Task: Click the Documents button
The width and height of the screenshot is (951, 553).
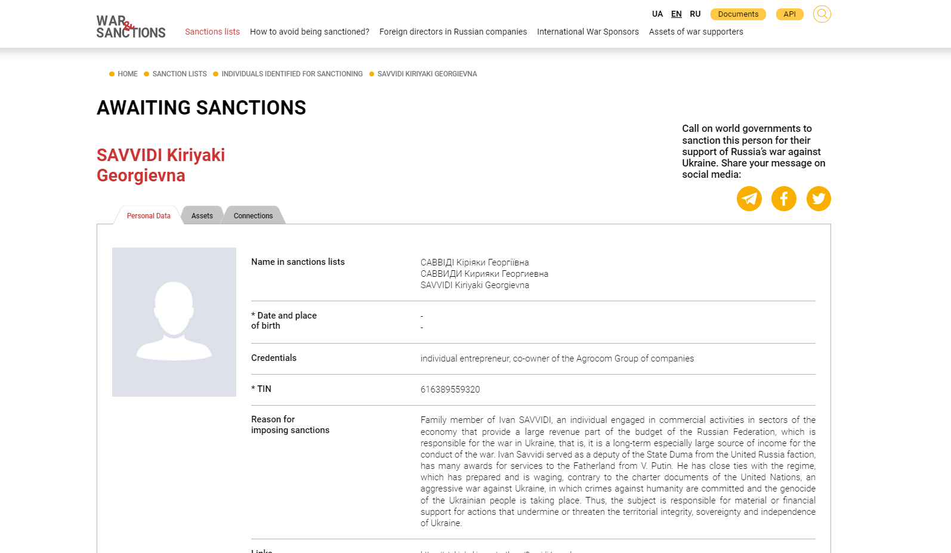Action: point(738,14)
